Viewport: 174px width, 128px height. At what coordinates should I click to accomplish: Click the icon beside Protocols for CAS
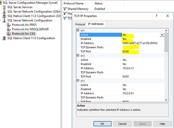tap(9, 34)
